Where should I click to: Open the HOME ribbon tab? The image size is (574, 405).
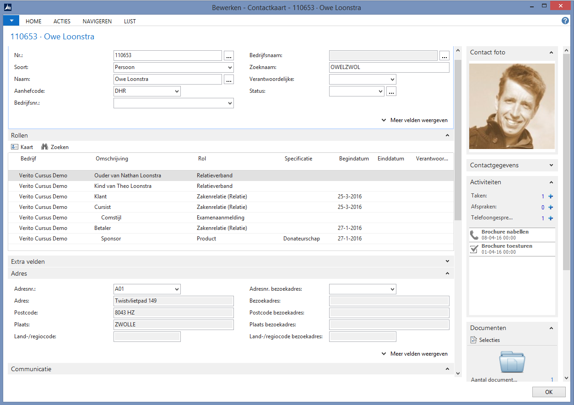tap(33, 21)
